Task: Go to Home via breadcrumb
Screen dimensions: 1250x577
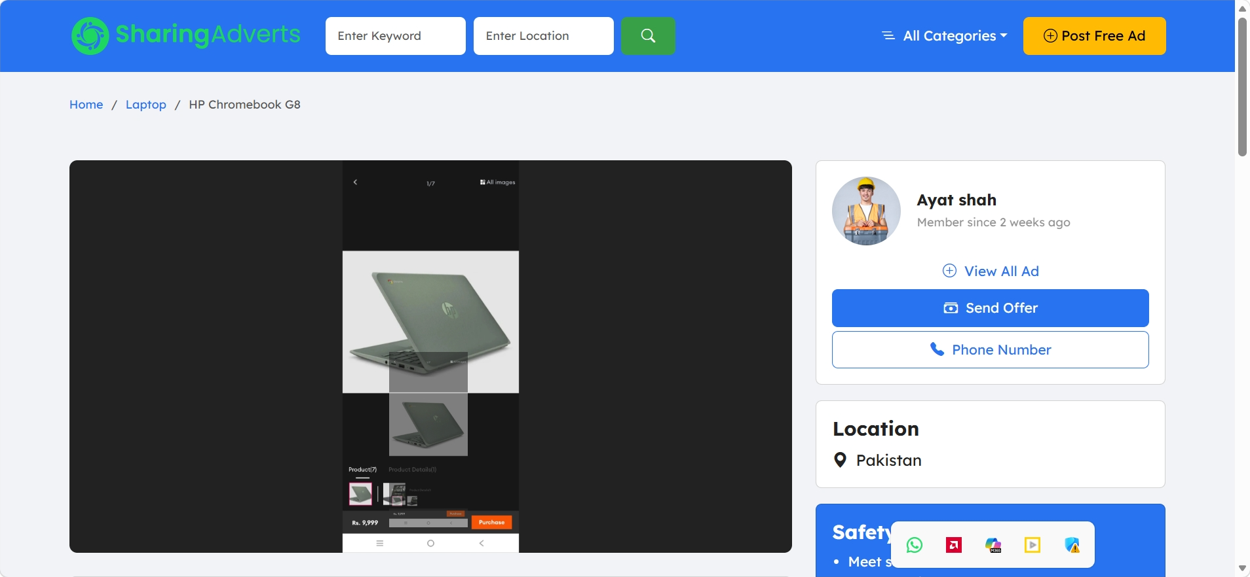Action: [x=86, y=105]
